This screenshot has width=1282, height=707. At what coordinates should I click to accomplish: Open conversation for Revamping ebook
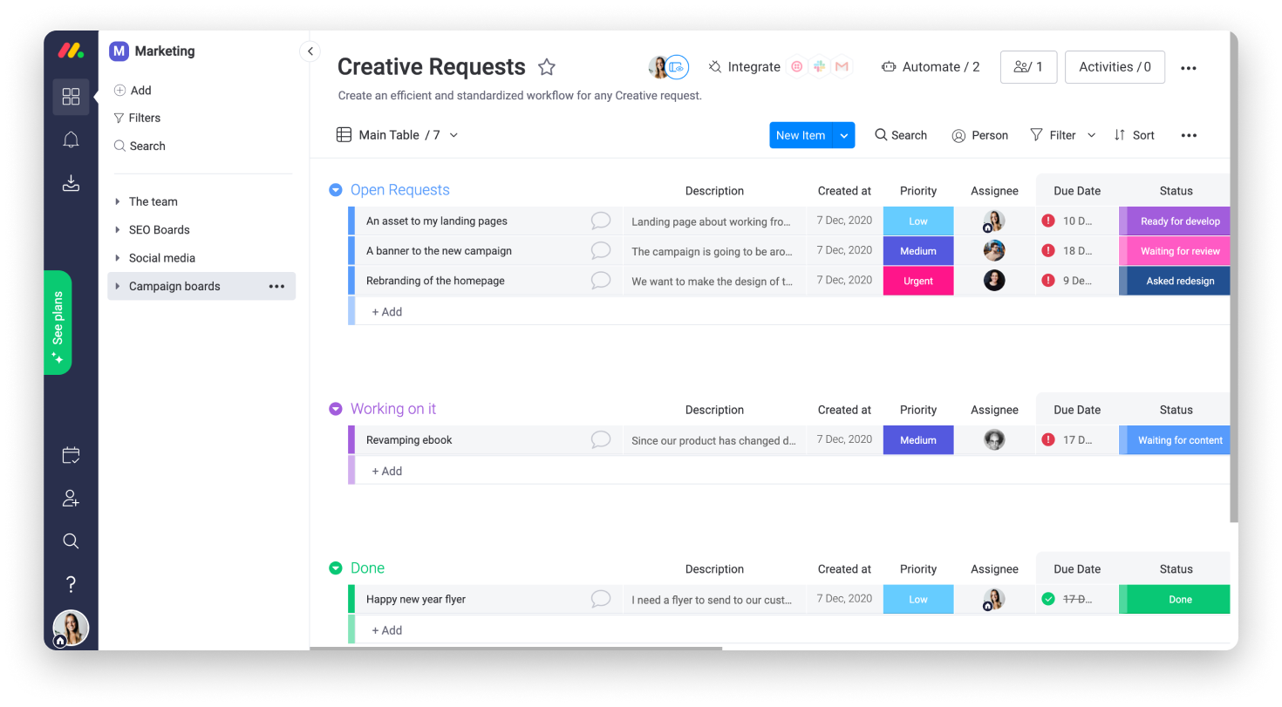pos(601,440)
